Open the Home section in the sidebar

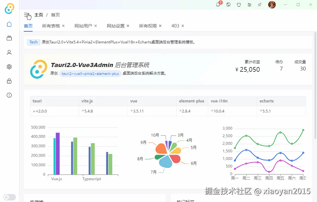coord(9,24)
